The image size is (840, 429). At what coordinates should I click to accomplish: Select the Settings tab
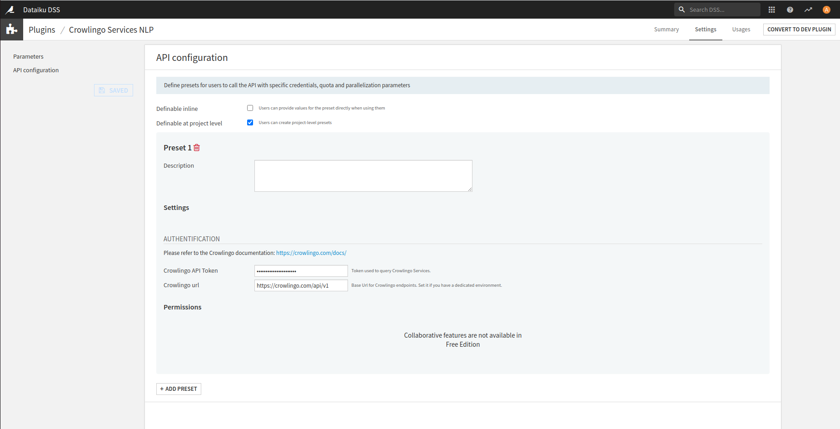click(x=706, y=30)
